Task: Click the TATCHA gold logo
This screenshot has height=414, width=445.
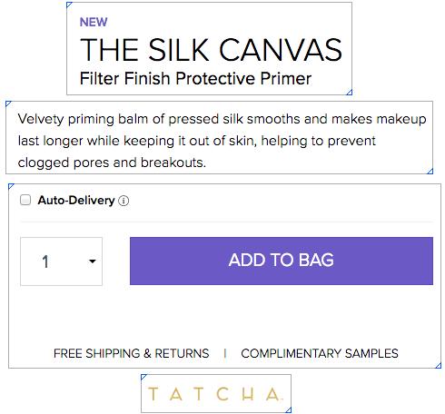Action: 214,394
